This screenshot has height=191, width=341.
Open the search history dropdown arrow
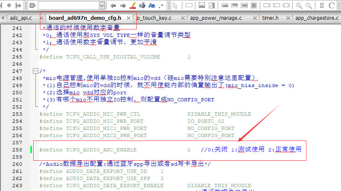[102, 5]
